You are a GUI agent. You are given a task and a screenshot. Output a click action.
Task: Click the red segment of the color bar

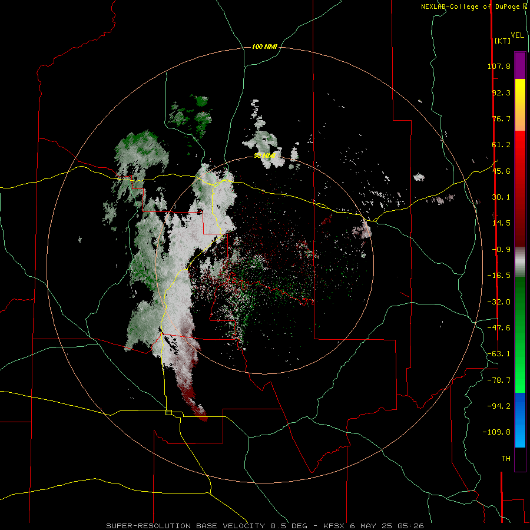520,188
